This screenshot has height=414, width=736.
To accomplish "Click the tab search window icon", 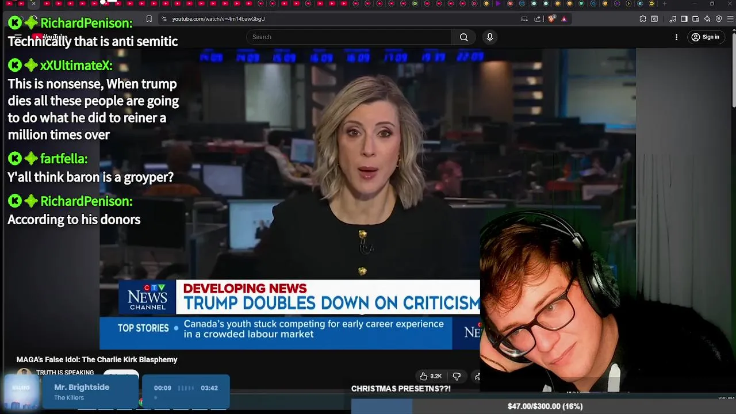I will click(654, 19).
